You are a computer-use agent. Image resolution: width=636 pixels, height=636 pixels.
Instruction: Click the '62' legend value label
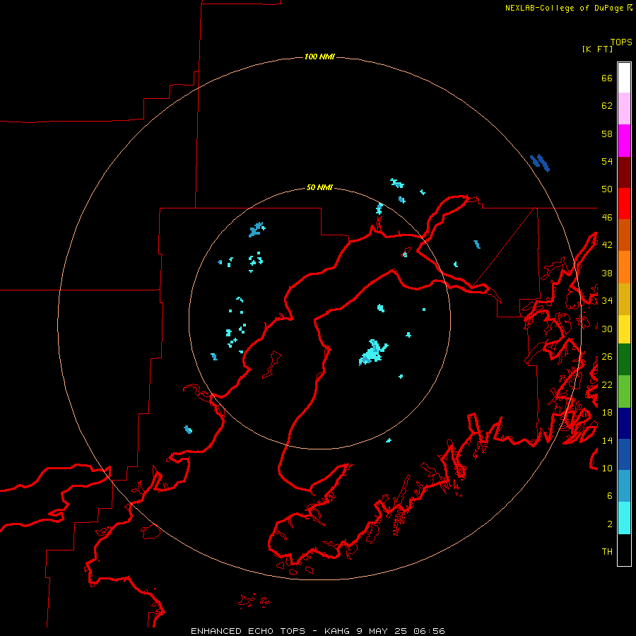(x=607, y=106)
